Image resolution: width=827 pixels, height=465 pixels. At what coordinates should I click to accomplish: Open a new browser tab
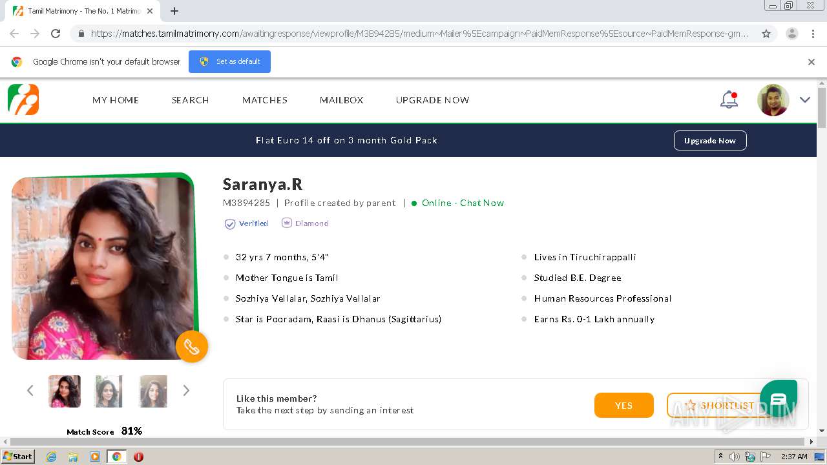174,11
